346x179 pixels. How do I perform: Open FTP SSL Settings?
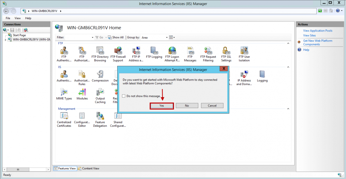[x=226, y=54]
